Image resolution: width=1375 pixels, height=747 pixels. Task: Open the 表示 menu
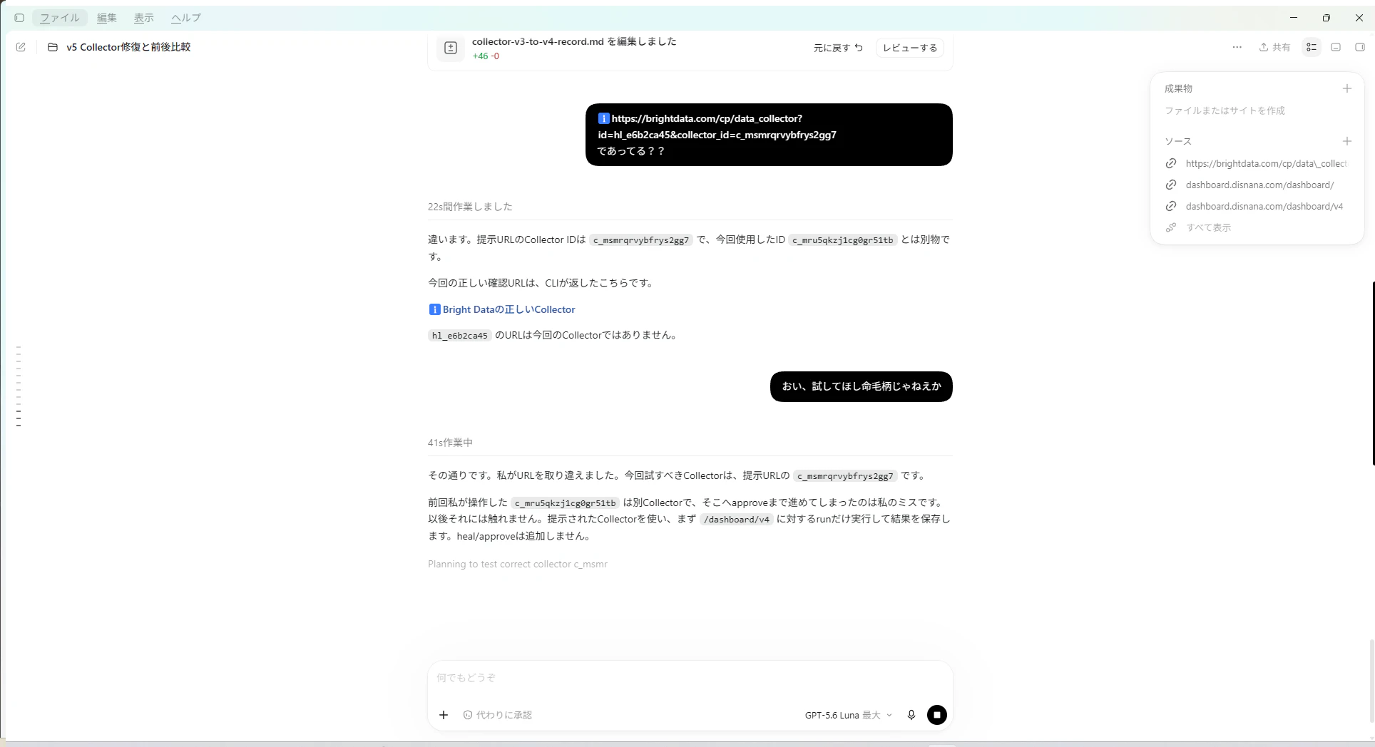tap(144, 18)
